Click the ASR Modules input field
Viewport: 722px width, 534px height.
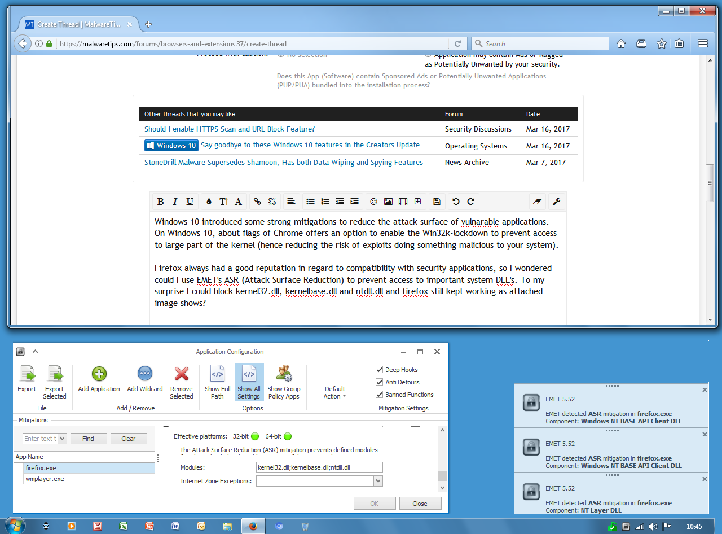coord(319,467)
